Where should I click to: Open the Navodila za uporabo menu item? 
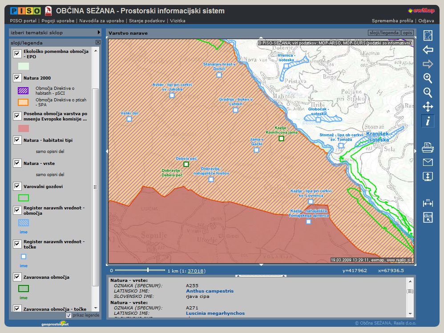click(x=101, y=20)
